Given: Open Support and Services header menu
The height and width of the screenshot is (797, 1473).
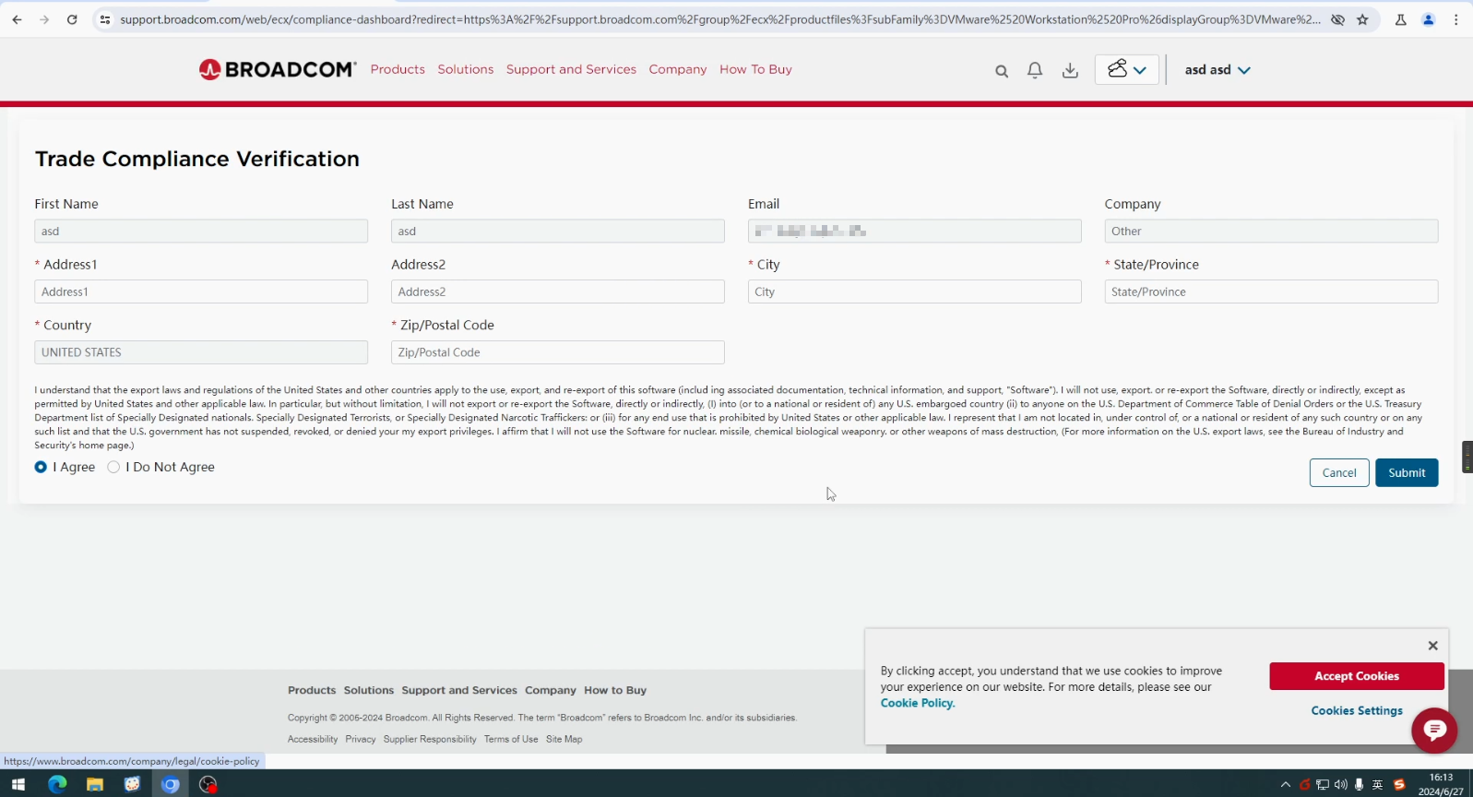Looking at the screenshot, I should 571,69.
